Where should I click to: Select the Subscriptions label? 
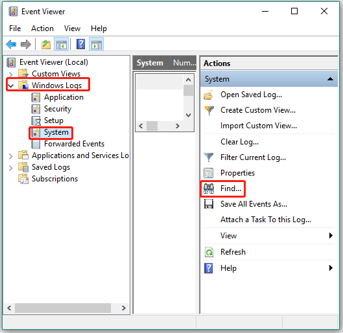click(54, 179)
